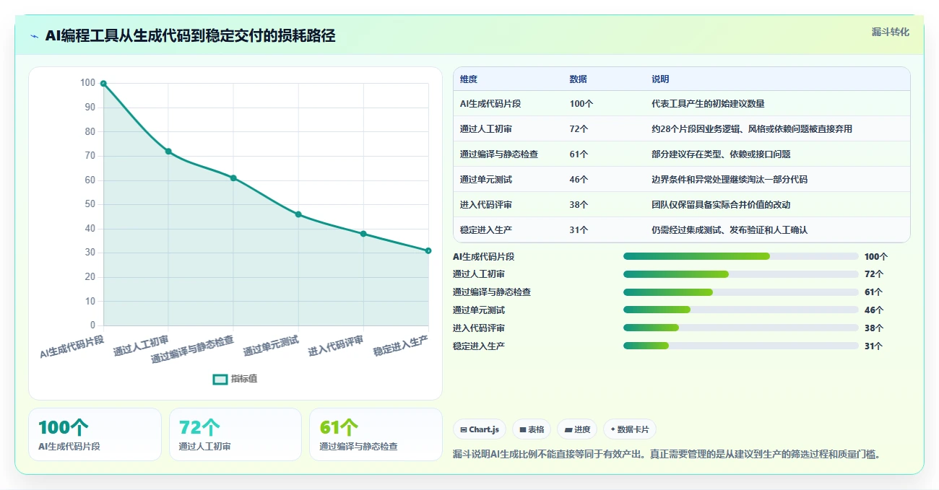
Task: Select table cell 稳定进入生产
Action: click(486, 230)
